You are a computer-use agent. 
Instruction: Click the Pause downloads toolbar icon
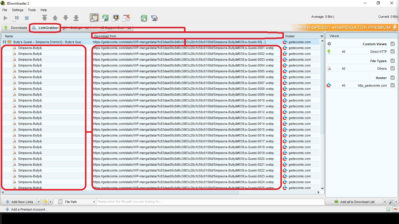pyautogui.click(x=16, y=18)
